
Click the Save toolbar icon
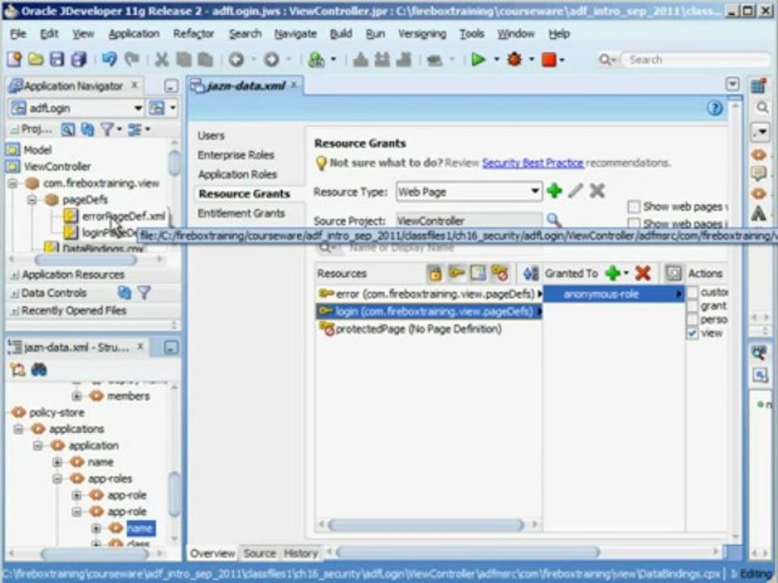pos(57,59)
